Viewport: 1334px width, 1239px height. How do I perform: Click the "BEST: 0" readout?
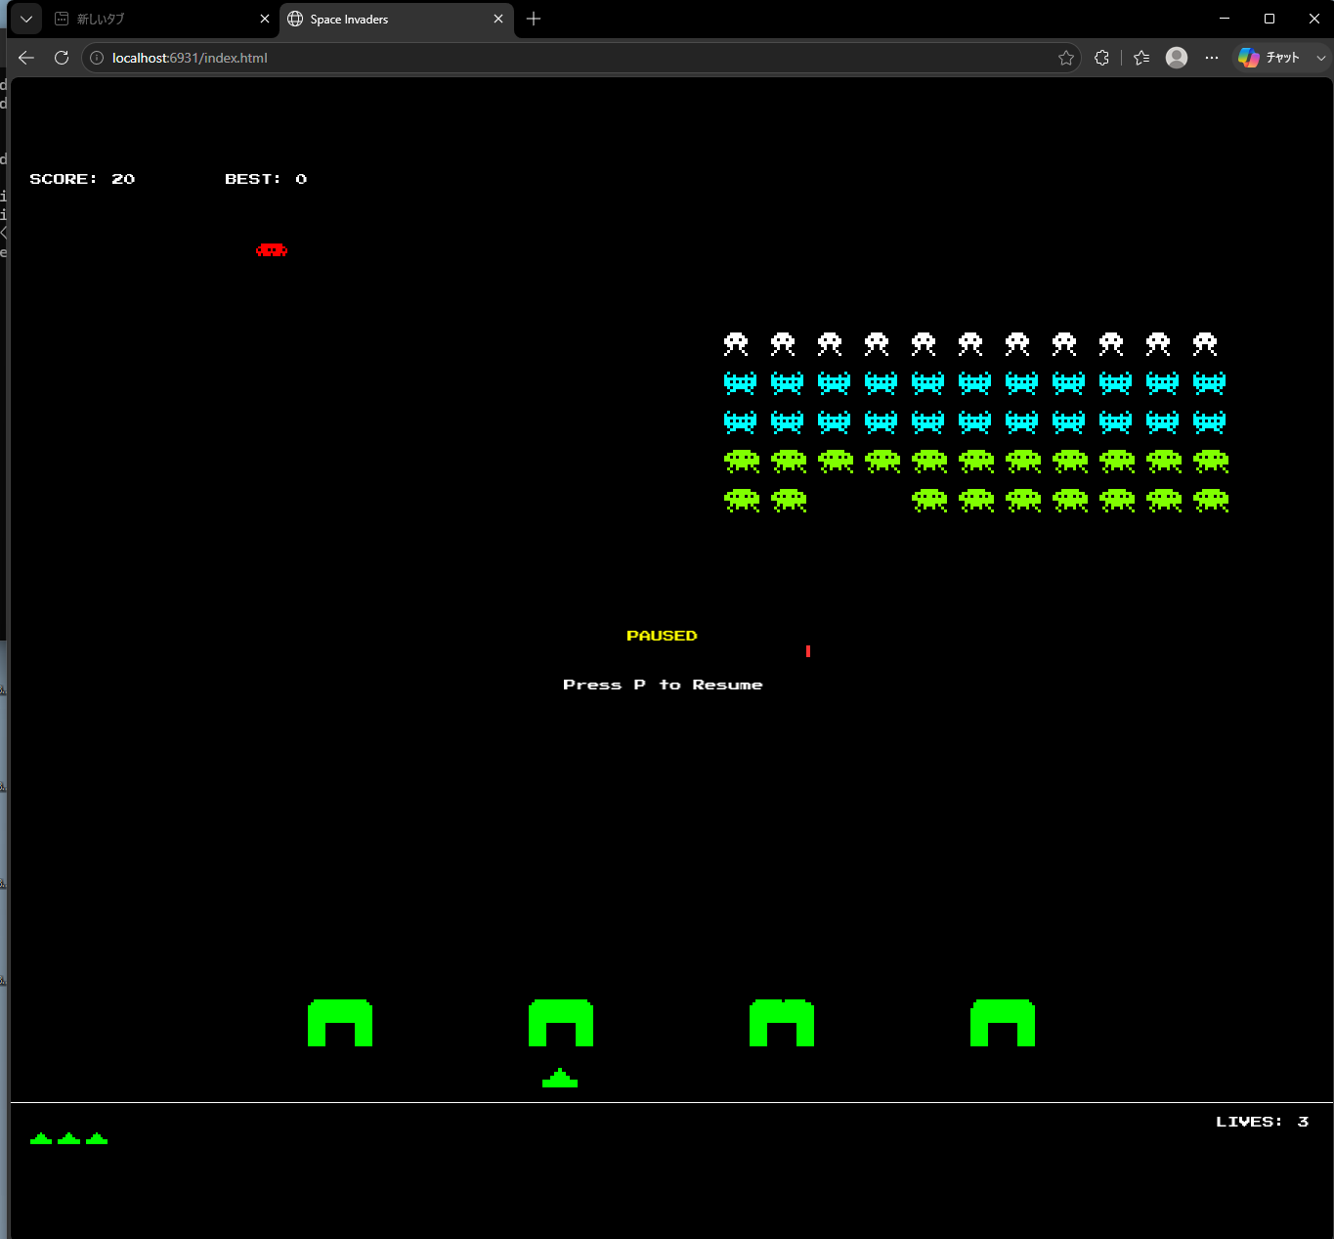[266, 179]
